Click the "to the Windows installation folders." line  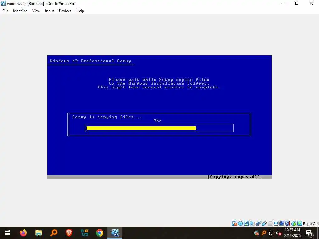coord(159,83)
